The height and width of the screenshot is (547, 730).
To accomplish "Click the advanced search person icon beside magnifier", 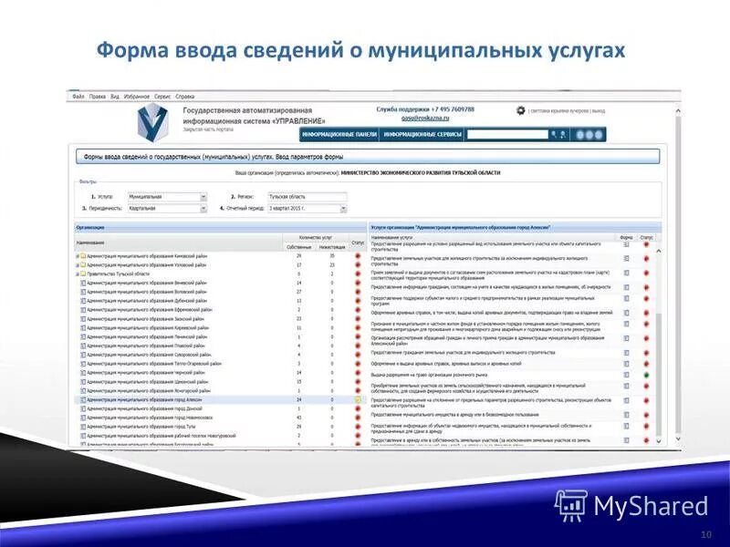I will [564, 135].
